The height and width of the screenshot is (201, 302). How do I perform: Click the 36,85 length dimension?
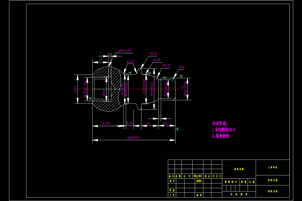coord(105,123)
